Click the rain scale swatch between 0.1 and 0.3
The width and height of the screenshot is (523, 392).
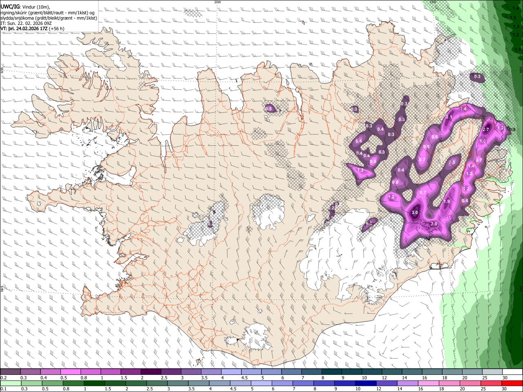(11, 383)
